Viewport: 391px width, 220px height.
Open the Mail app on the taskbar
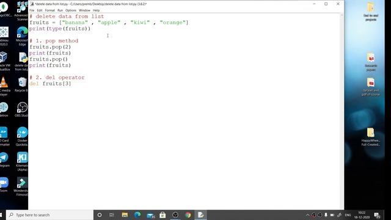click(151, 215)
